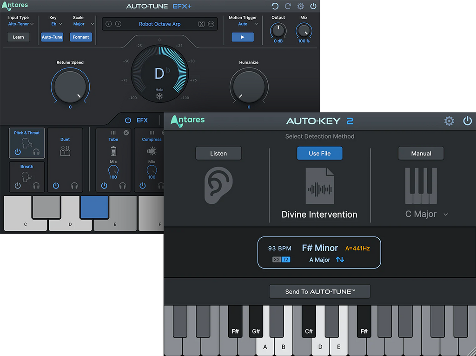This screenshot has width=476, height=356.
Task: Open the Scale Major dropdown
Action: (x=84, y=24)
